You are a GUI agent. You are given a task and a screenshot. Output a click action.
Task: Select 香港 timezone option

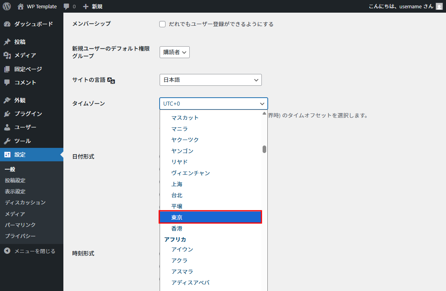coord(210,228)
